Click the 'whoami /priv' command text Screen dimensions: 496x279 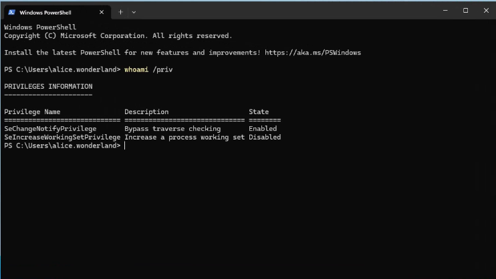click(146, 69)
